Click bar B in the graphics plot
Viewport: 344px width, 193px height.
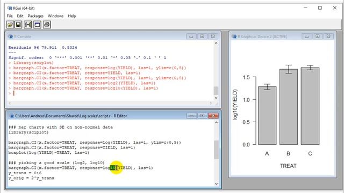[x=289, y=107]
